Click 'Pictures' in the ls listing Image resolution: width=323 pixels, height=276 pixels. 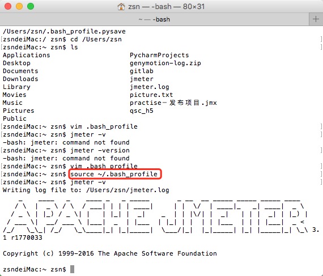point(18,111)
